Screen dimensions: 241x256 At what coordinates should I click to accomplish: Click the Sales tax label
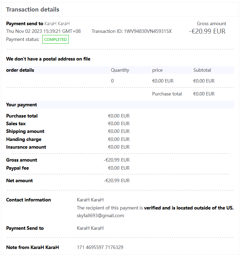pyautogui.click(x=16, y=123)
